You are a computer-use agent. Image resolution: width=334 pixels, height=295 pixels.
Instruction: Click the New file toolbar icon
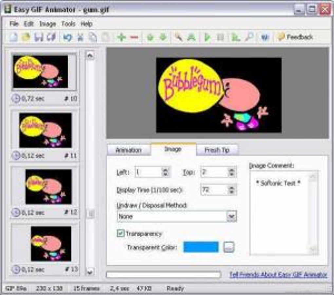point(14,37)
